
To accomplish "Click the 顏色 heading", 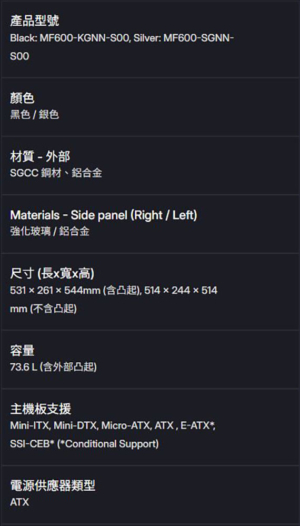I will [x=22, y=98].
